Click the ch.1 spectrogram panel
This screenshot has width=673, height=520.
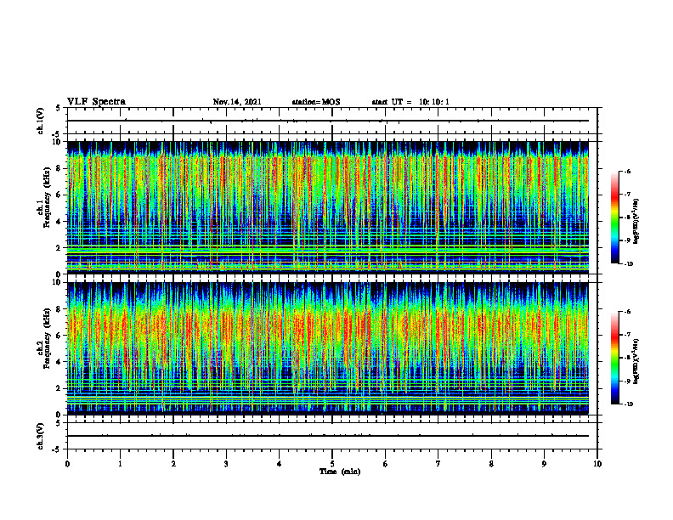click(328, 207)
